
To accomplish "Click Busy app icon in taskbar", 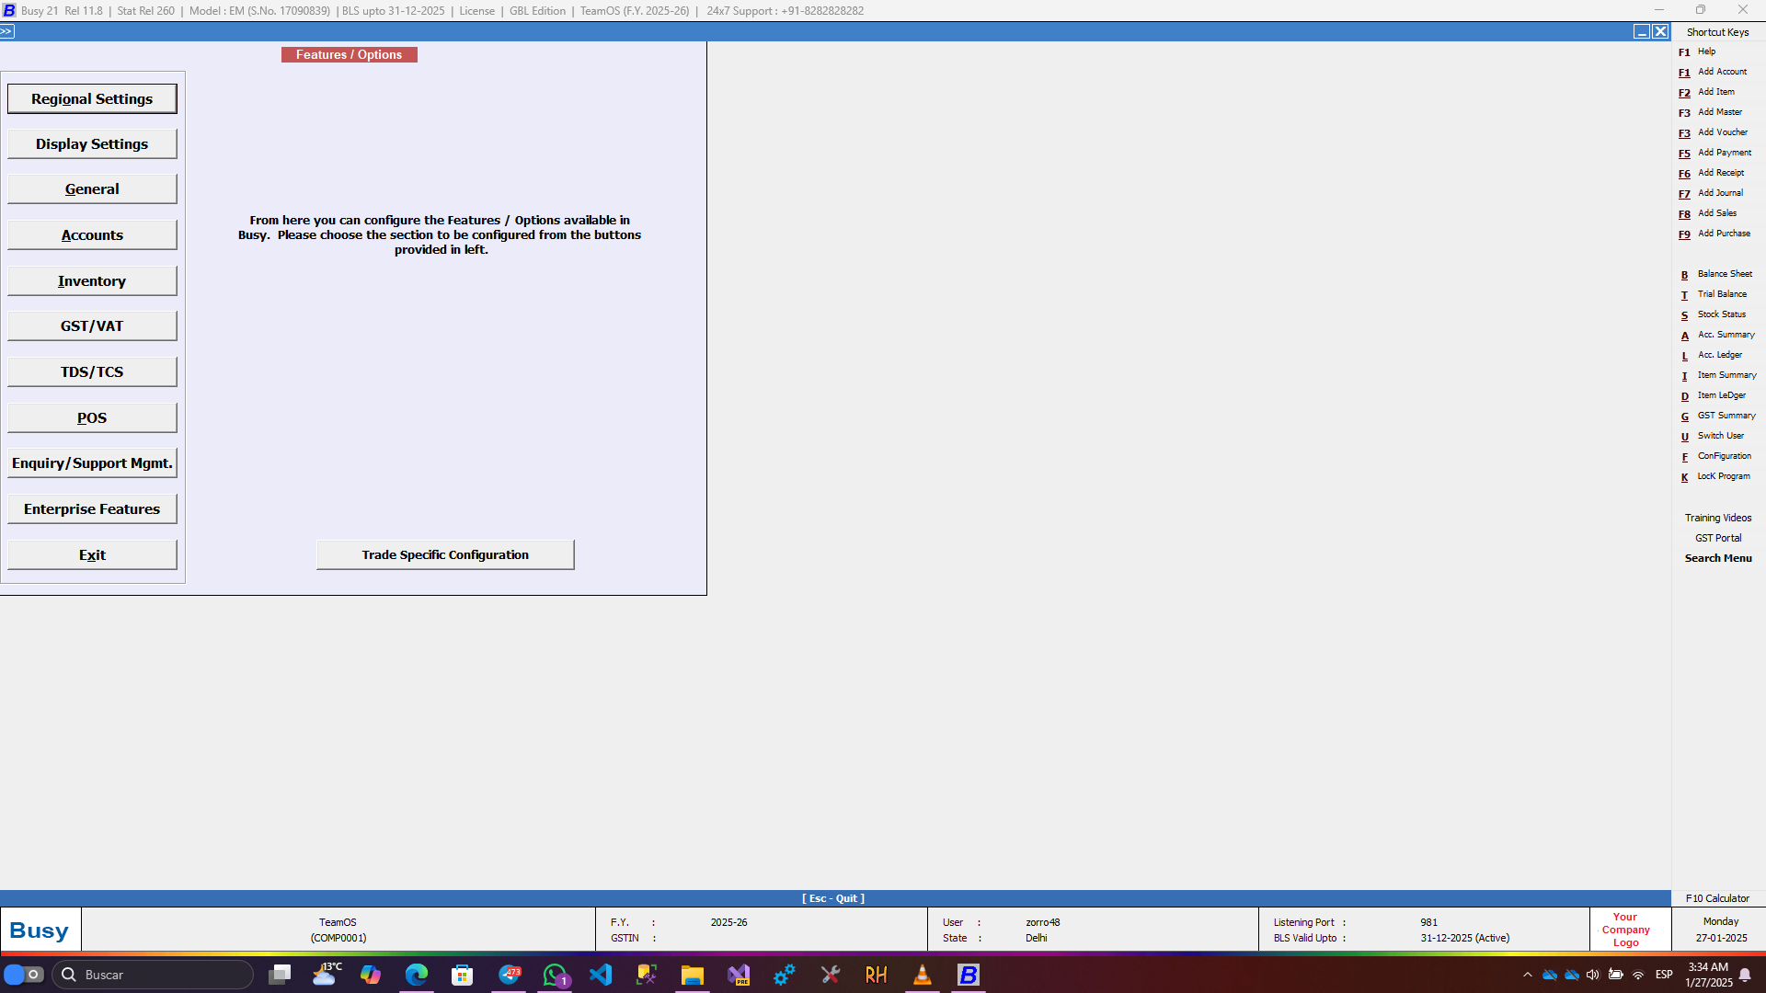I will (969, 975).
